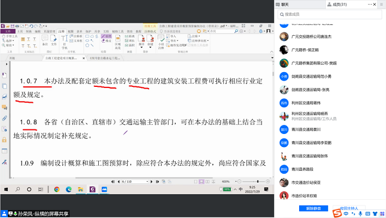Click the 解除静音 unmute button
The image size is (386, 218).
coord(313,208)
